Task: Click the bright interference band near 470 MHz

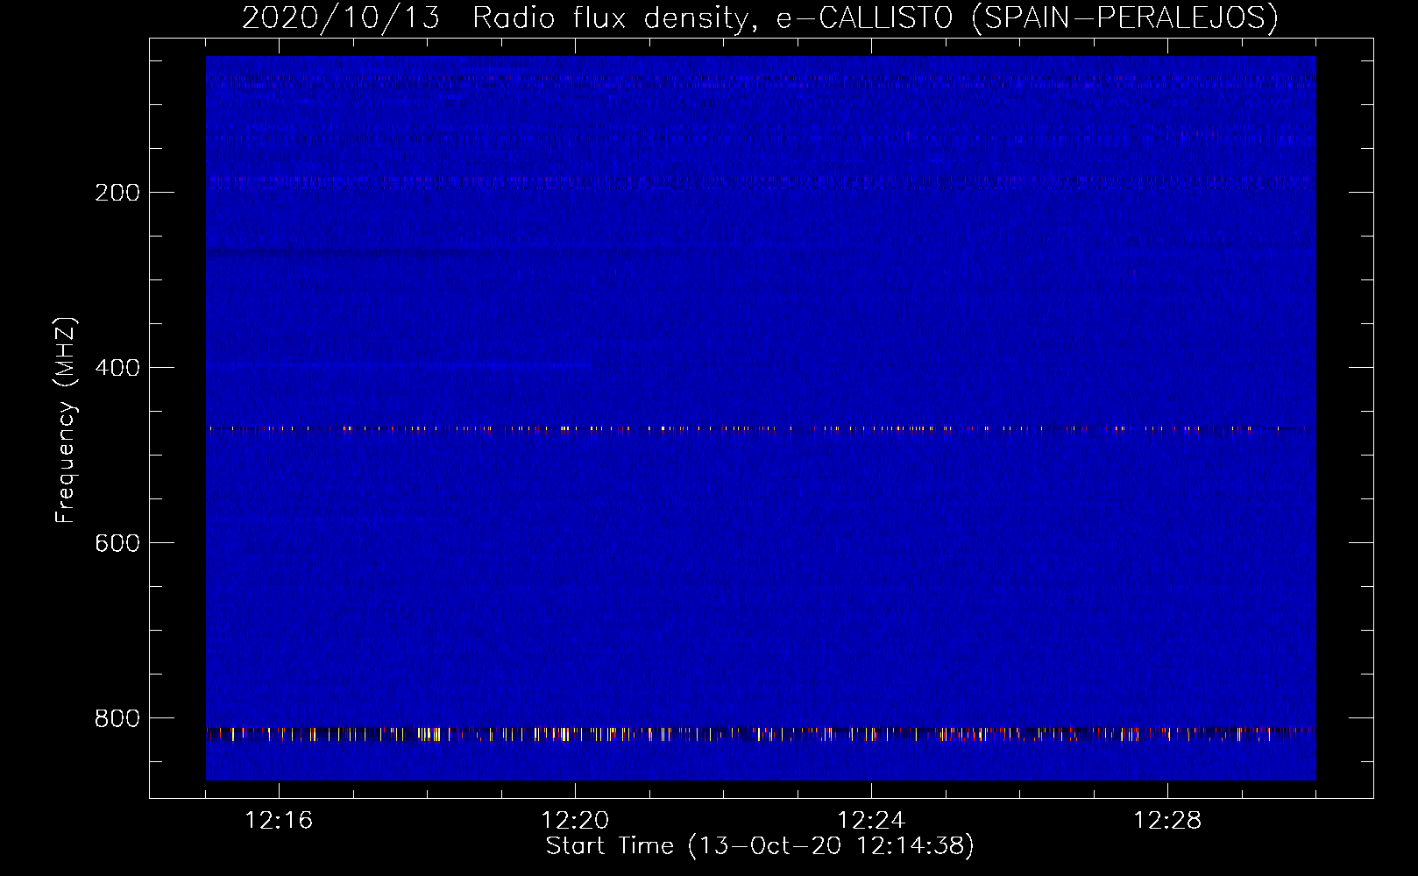Action: (761, 429)
